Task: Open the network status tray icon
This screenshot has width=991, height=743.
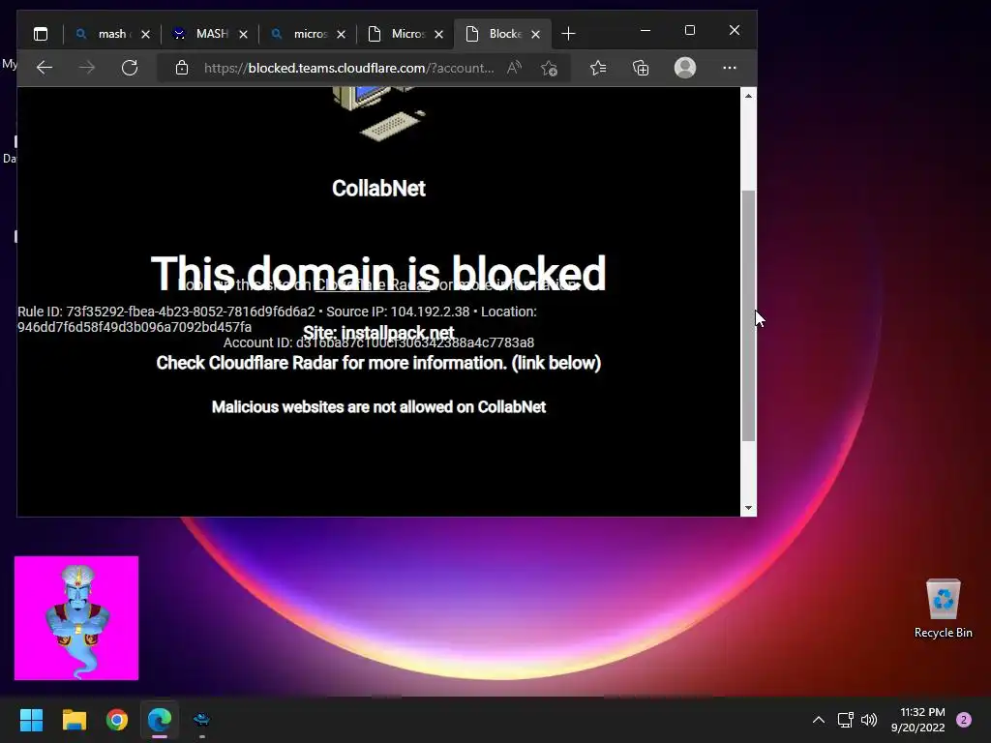Action: tap(845, 720)
